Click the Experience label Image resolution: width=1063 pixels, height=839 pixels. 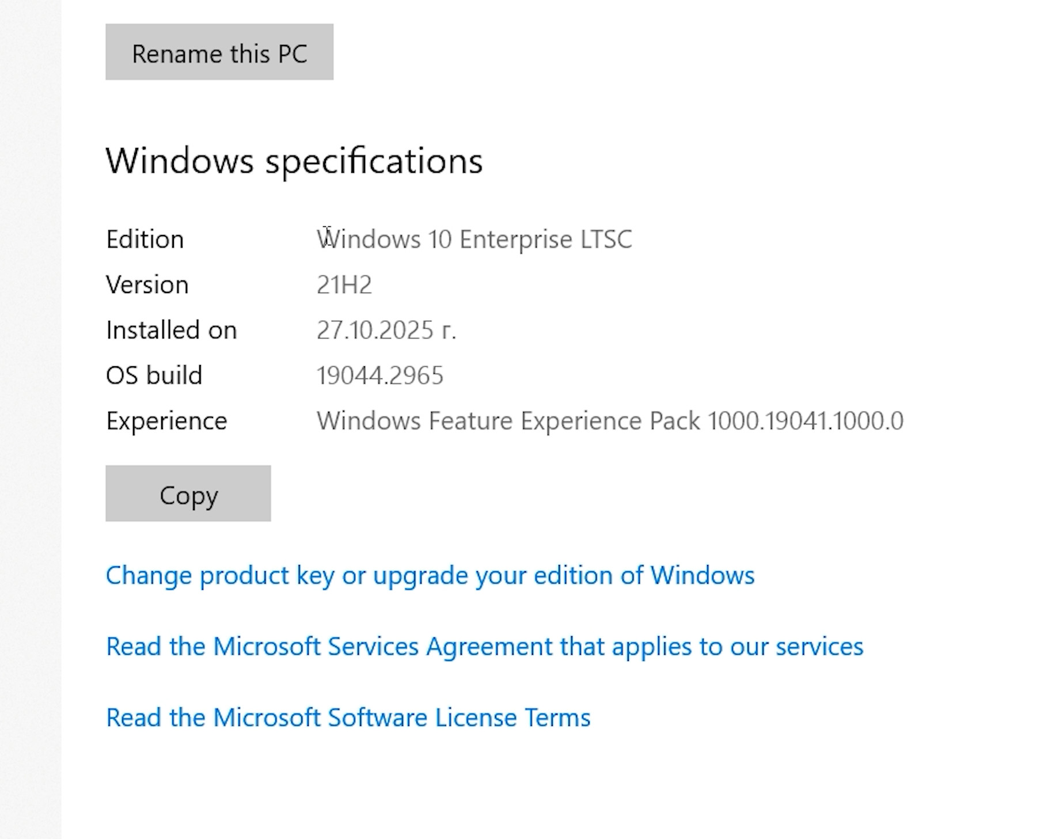[166, 421]
